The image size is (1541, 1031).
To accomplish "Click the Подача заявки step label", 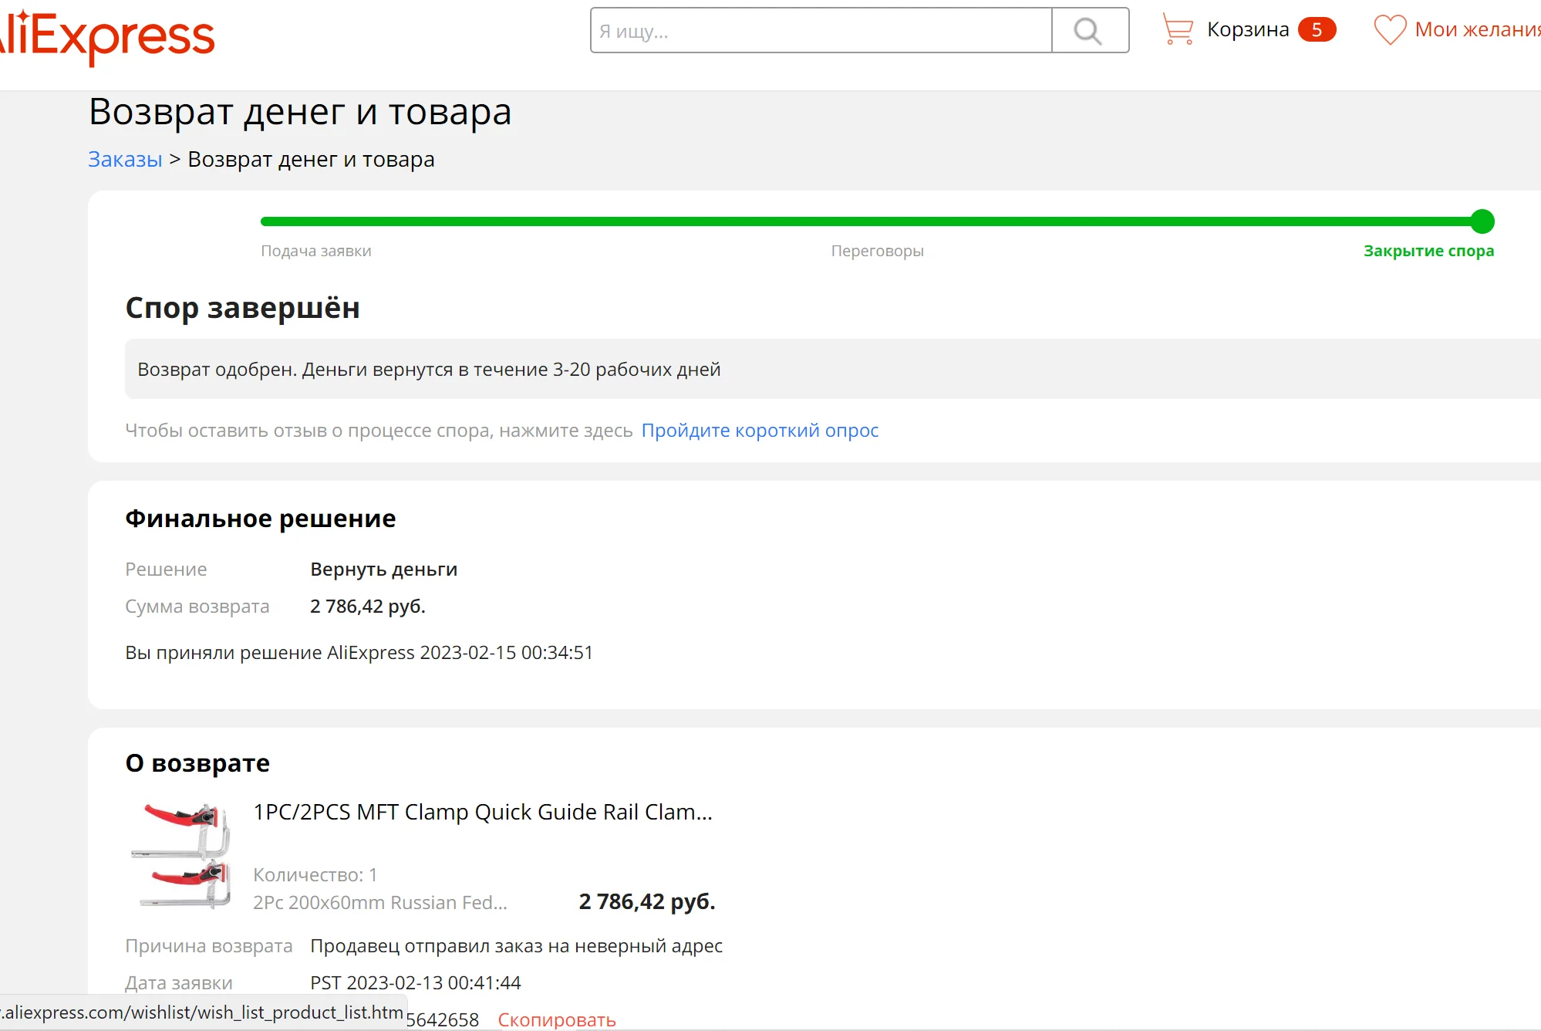I will coord(315,251).
